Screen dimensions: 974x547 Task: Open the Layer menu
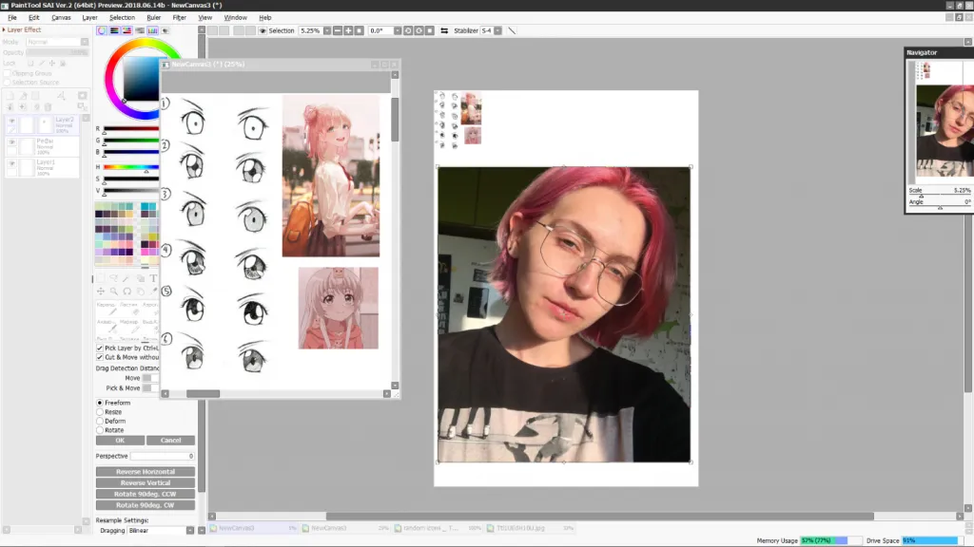[90, 17]
